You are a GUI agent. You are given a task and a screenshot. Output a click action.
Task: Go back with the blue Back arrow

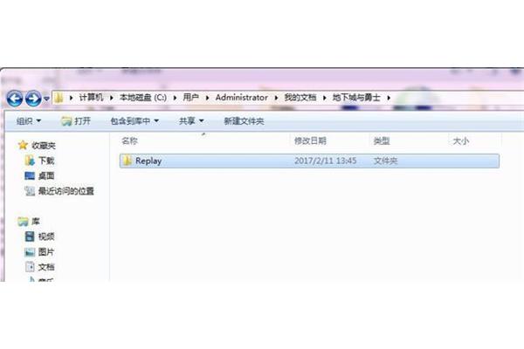(x=15, y=99)
